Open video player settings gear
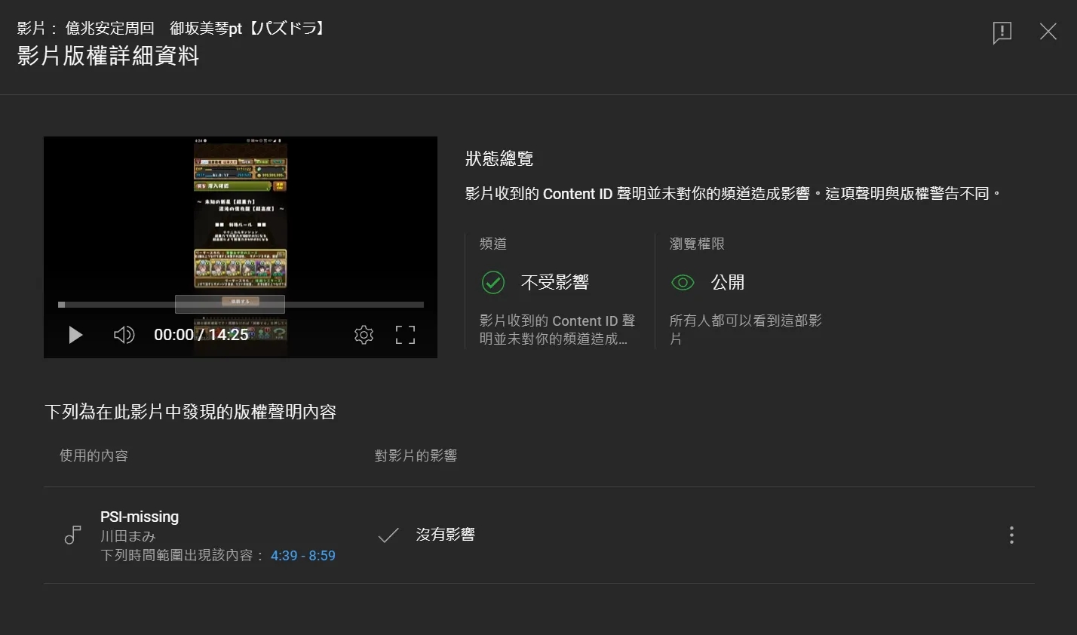1077x635 pixels. [x=364, y=335]
